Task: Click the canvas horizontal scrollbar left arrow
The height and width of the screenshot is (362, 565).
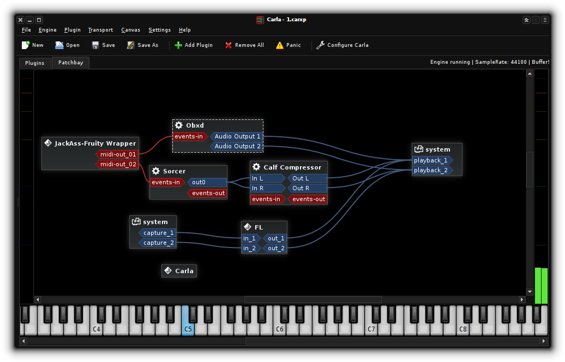Action: (38, 299)
